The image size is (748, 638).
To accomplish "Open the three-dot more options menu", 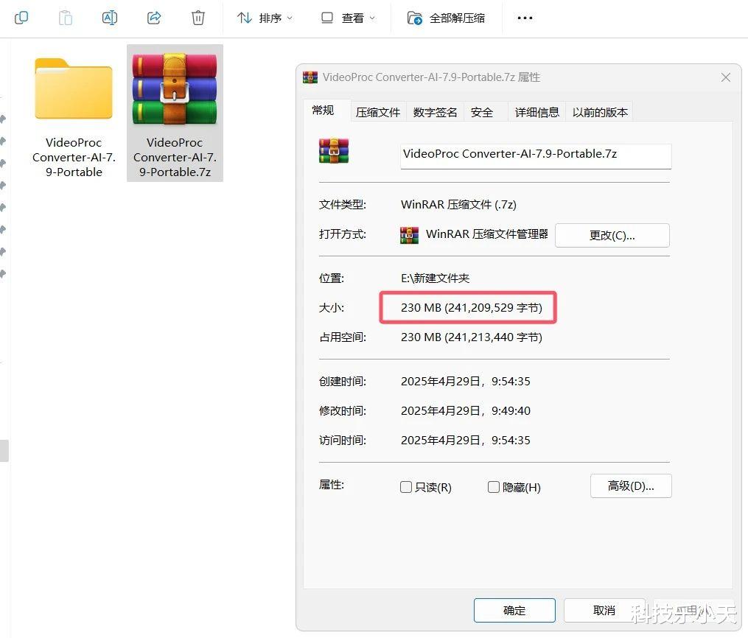I will pos(525,18).
